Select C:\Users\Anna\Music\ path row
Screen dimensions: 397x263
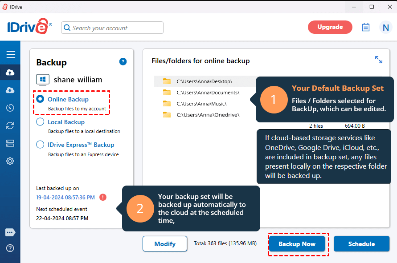(x=201, y=104)
